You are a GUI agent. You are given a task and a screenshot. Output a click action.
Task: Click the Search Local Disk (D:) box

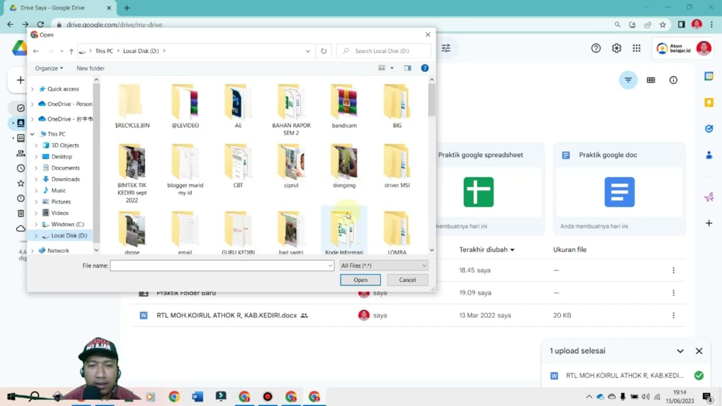[x=384, y=51]
